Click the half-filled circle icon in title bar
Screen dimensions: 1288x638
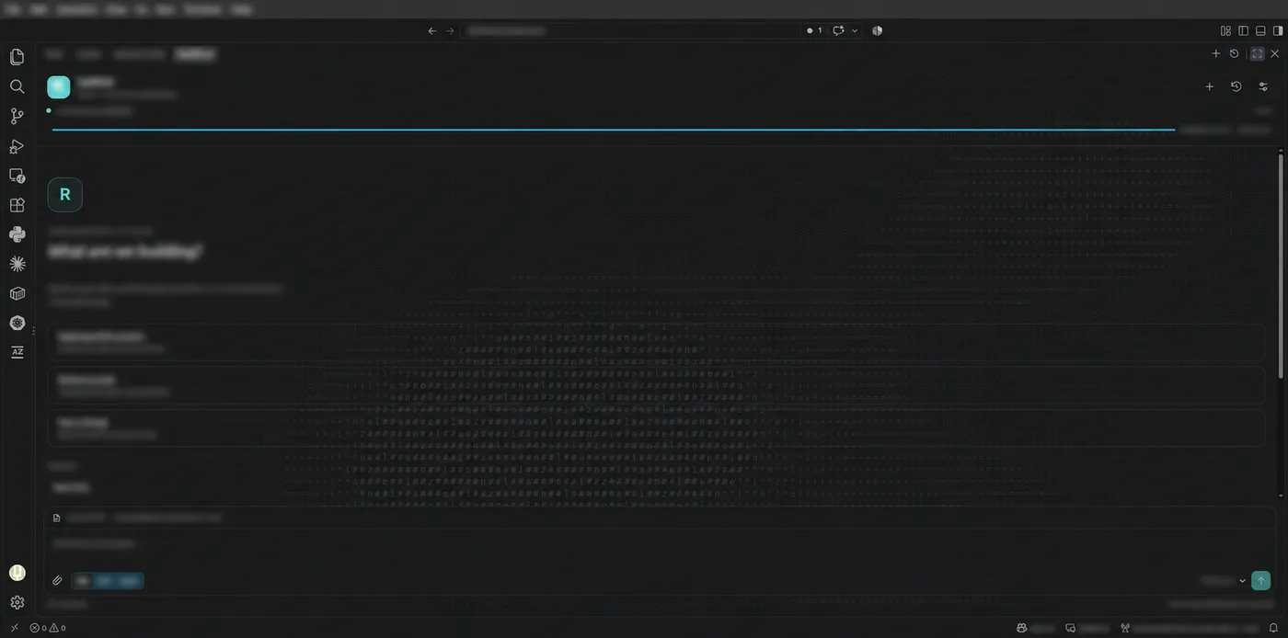(x=878, y=30)
